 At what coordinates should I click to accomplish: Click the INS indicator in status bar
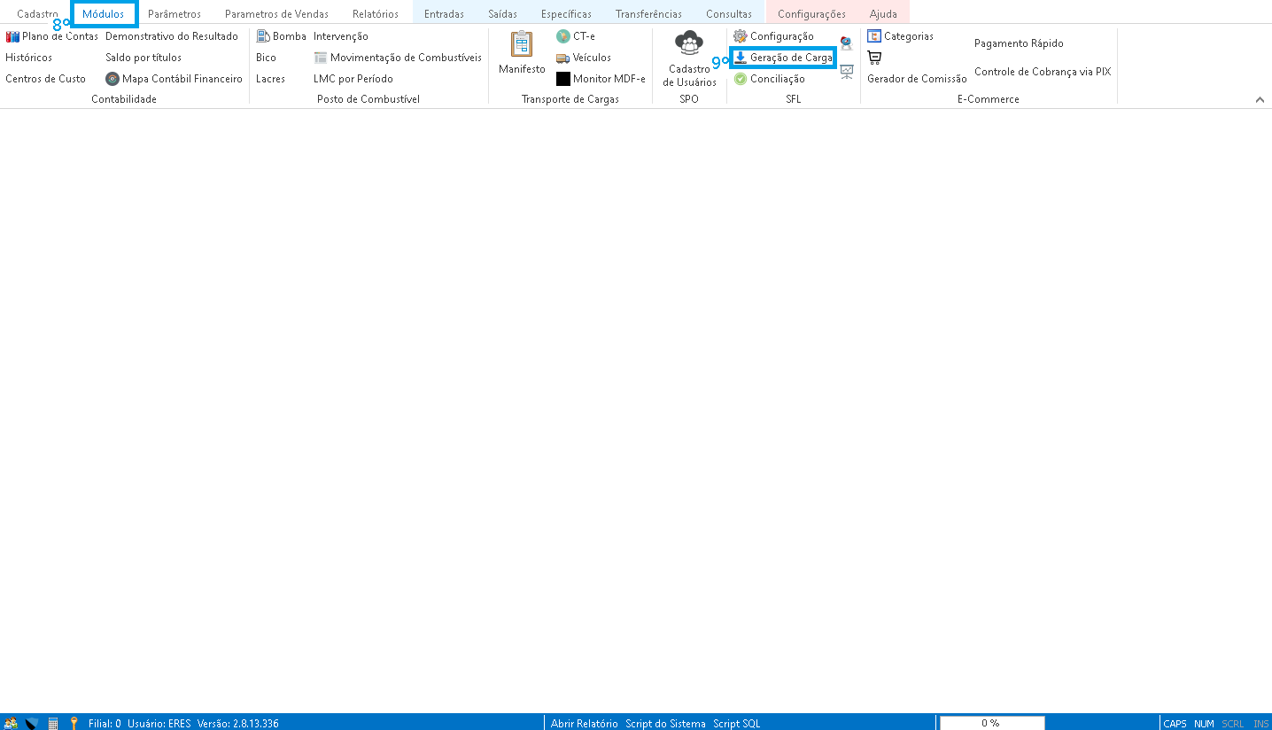click(x=1260, y=724)
